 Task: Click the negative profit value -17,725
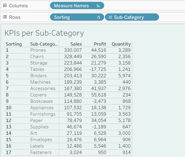[98, 69]
